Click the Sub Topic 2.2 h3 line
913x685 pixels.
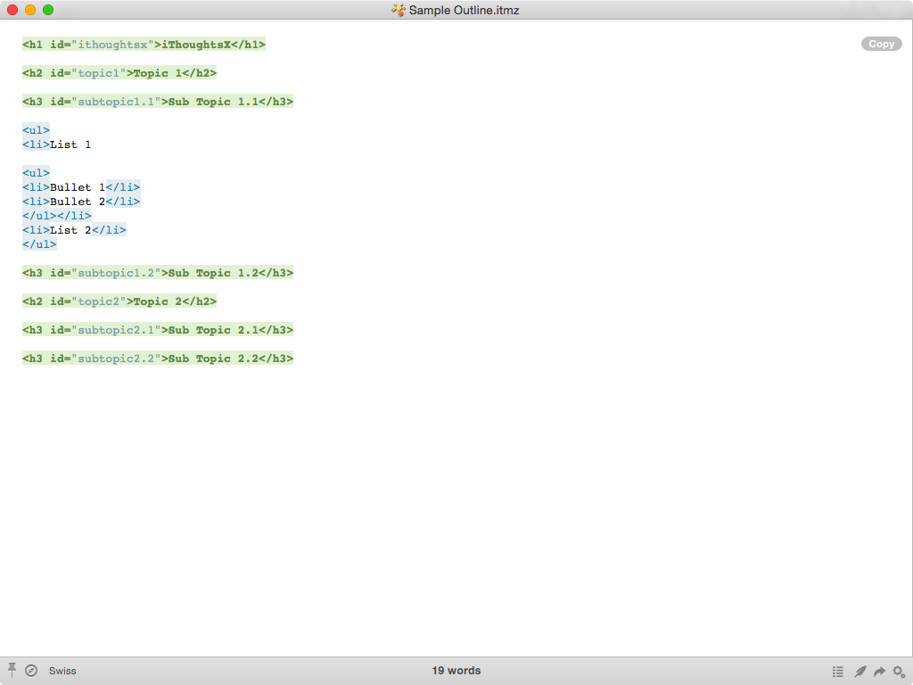pos(158,359)
